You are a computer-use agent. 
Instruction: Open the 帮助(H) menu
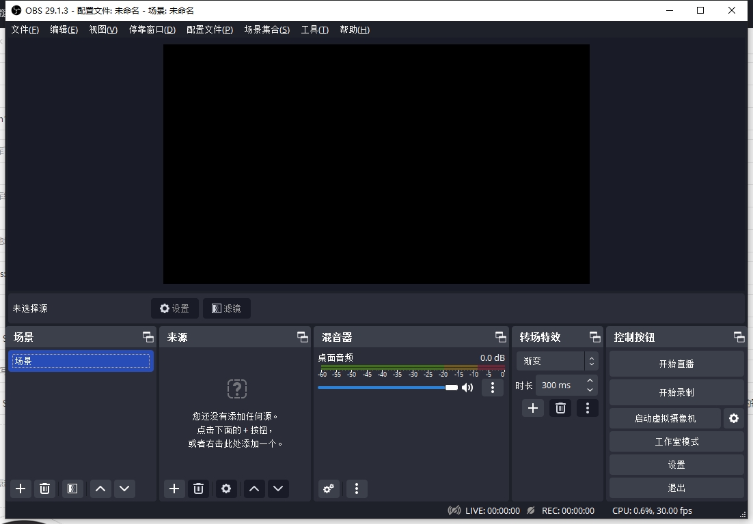[355, 30]
